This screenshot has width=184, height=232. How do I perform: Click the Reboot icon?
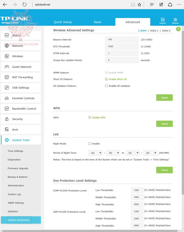click(x=175, y=20)
